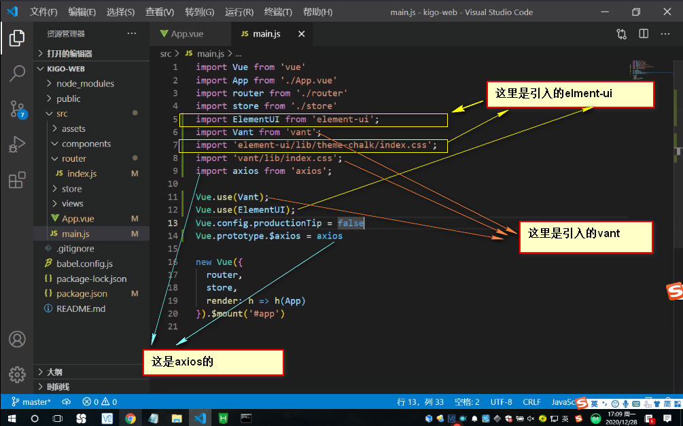Select main.js in the file tree
This screenshot has height=426, width=683.
coord(92,234)
